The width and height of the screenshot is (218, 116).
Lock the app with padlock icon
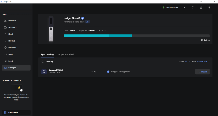coord(201,8)
